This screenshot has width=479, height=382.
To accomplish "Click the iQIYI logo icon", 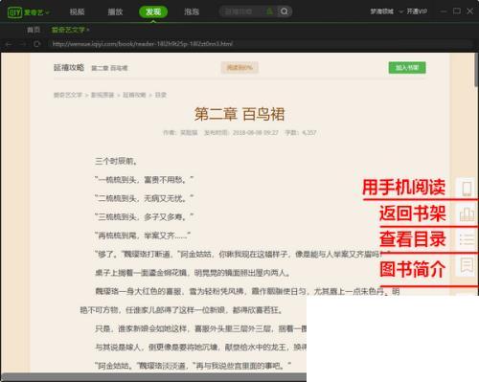I will (14, 12).
